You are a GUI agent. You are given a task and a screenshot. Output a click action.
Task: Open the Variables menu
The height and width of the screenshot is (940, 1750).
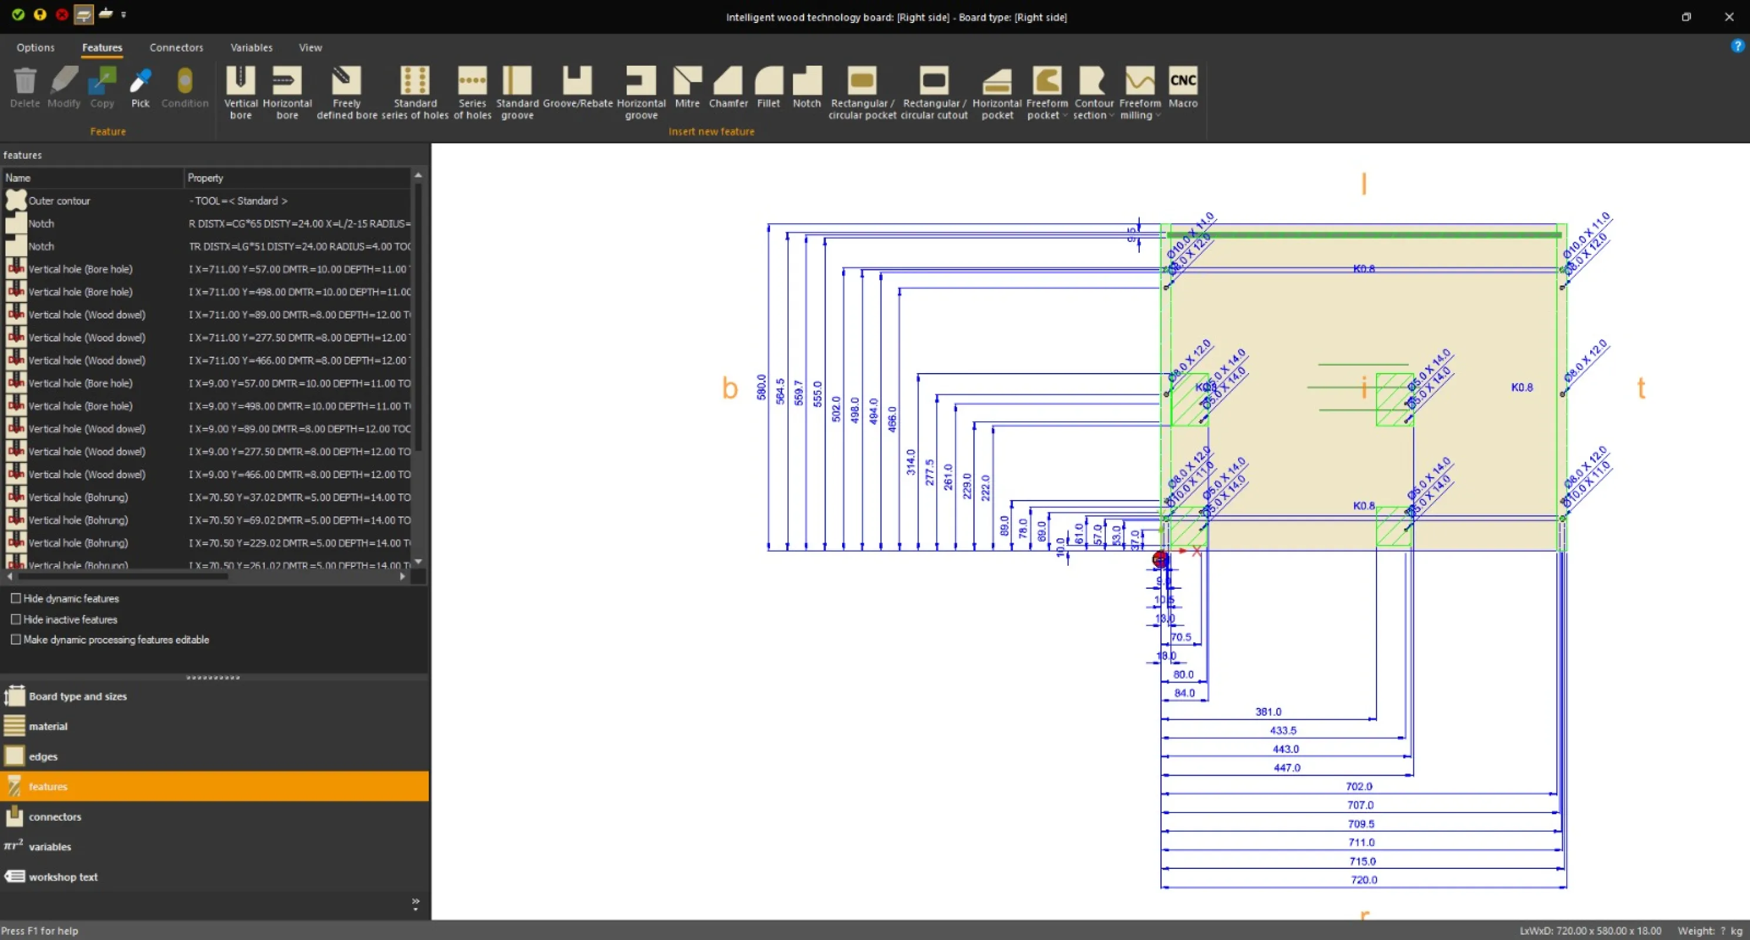click(251, 47)
